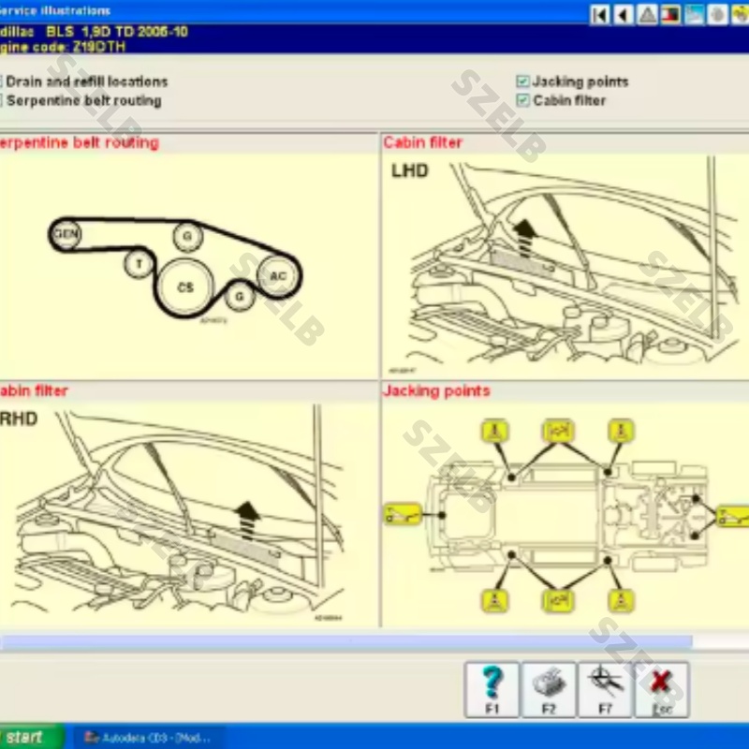Click the front trolley jack icon beside the chassis
Screen dimensions: 749x749
click(x=734, y=517)
